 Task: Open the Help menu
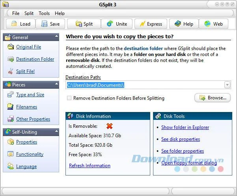click(60, 13)
